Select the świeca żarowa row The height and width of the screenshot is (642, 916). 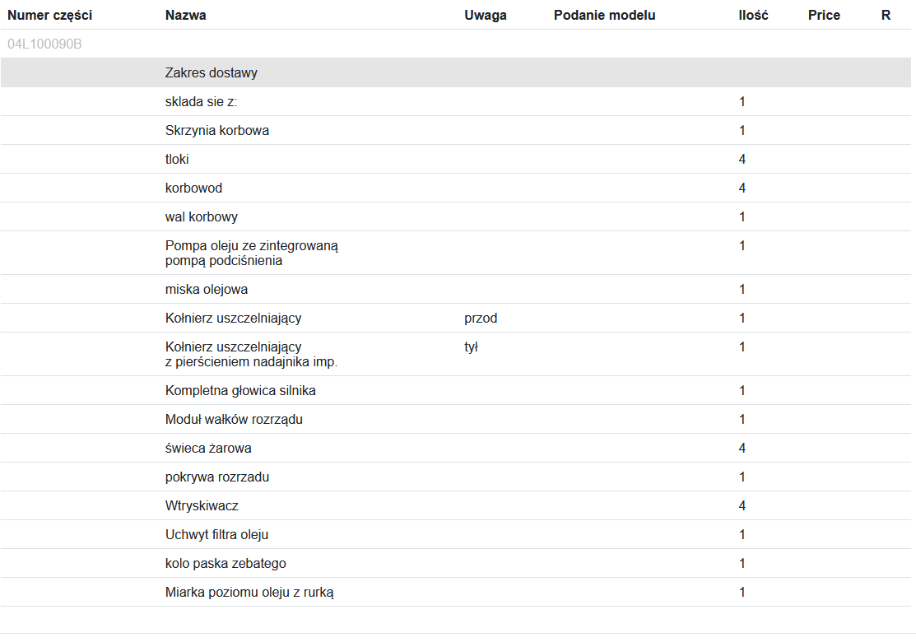[208, 449]
